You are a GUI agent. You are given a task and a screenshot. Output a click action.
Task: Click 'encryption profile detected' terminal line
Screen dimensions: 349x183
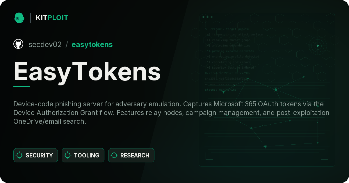tap(232, 57)
